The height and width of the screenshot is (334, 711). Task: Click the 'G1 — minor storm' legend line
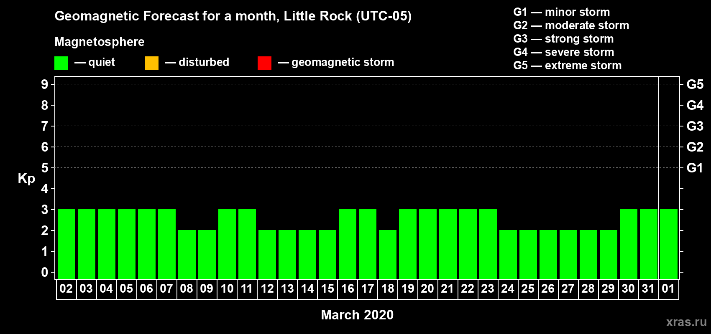(x=562, y=12)
